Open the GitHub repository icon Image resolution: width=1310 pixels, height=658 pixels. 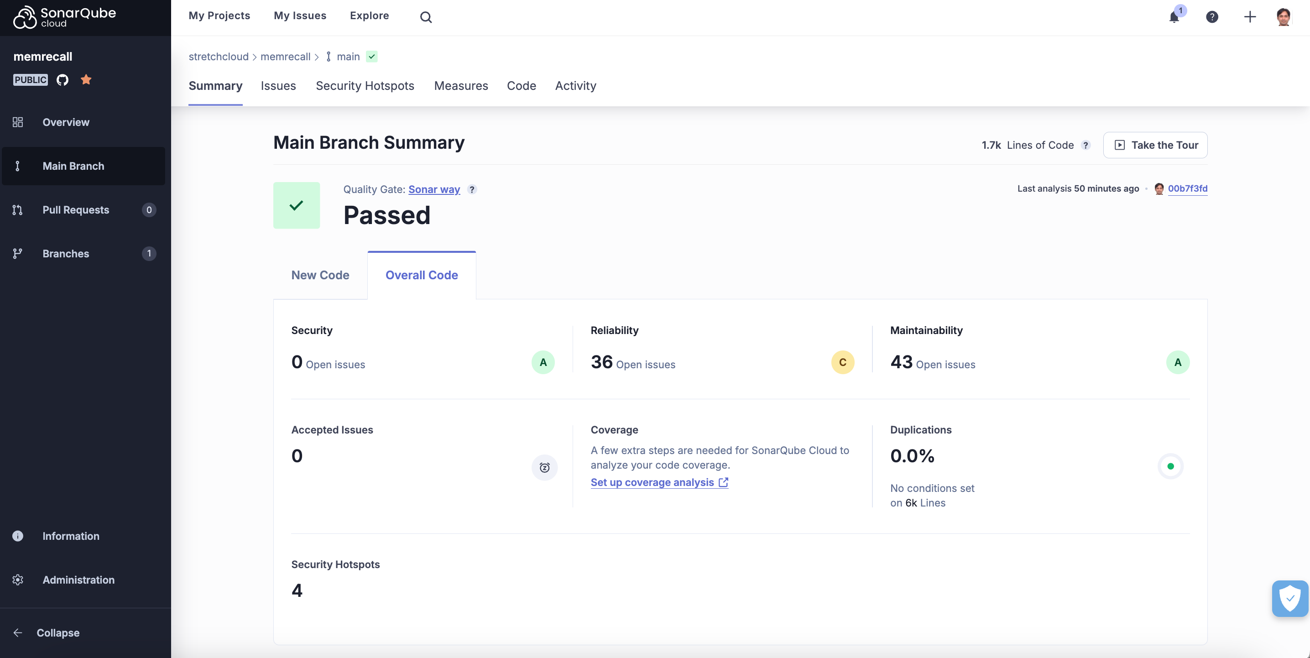click(x=62, y=80)
